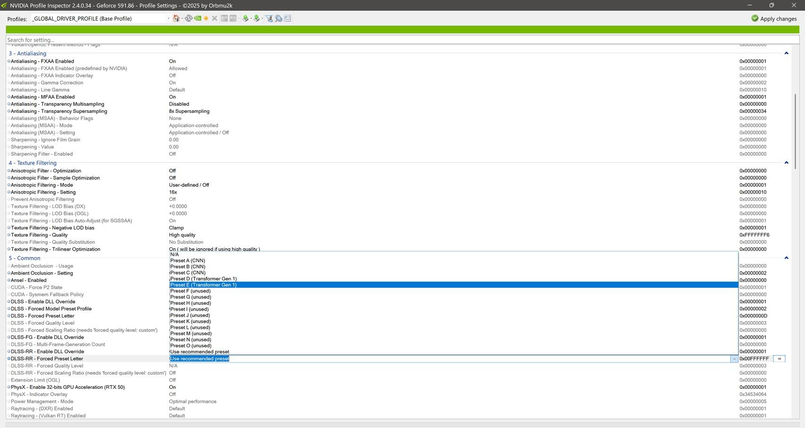Click the remove application from profile icon
Image resolution: width=805 pixels, height=428 pixels.
(233, 18)
